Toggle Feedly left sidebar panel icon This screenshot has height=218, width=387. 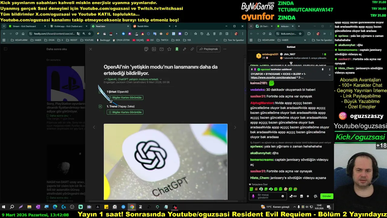tap(5, 49)
